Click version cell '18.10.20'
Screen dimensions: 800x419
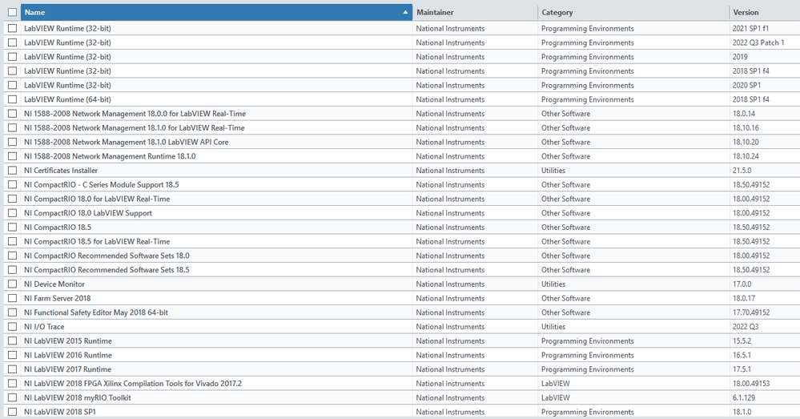coord(746,142)
